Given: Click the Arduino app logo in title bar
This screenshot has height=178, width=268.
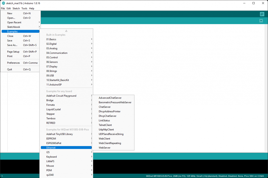Looking at the screenshot, I should [x=3, y=3].
